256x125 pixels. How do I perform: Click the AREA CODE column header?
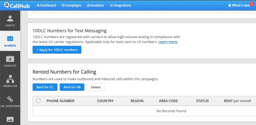168,101
